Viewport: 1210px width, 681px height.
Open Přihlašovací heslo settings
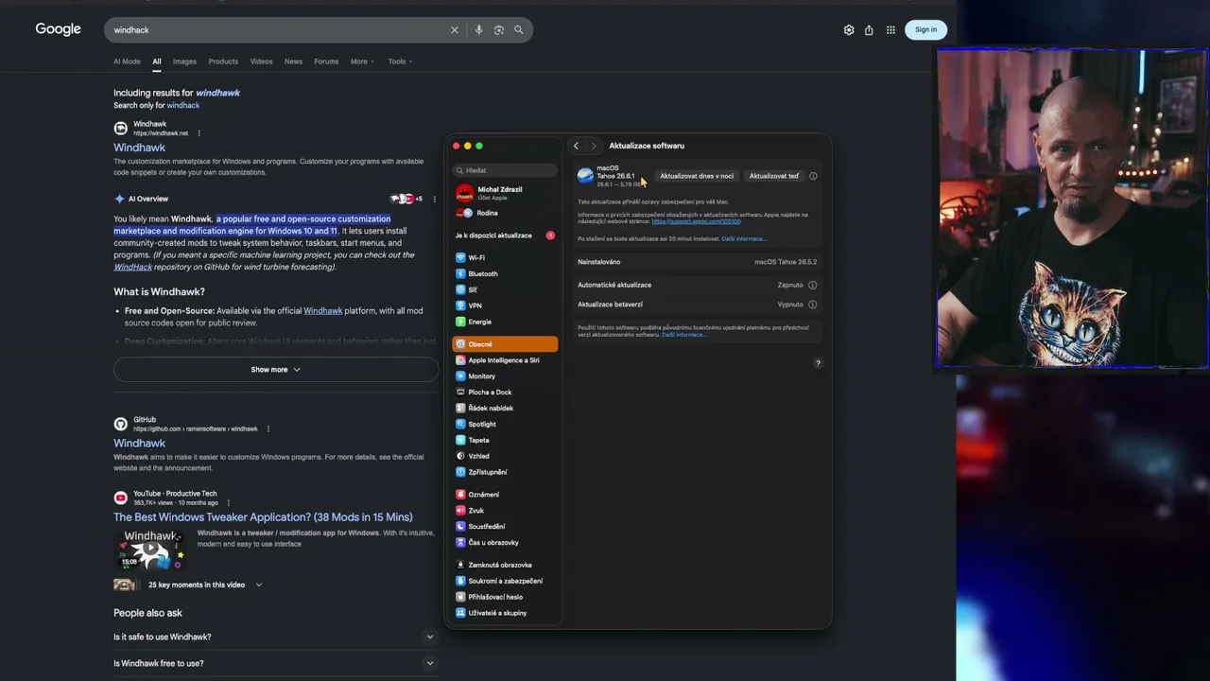pos(505,597)
